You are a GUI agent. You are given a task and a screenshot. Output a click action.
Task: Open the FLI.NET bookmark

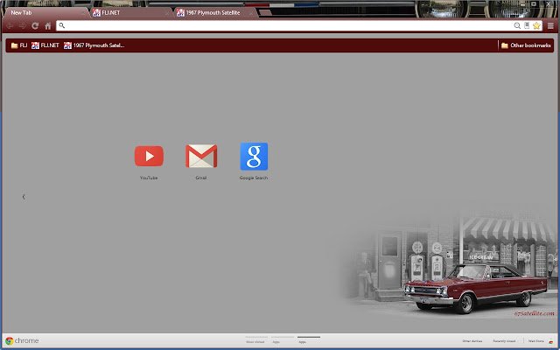pyautogui.click(x=45, y=45)
